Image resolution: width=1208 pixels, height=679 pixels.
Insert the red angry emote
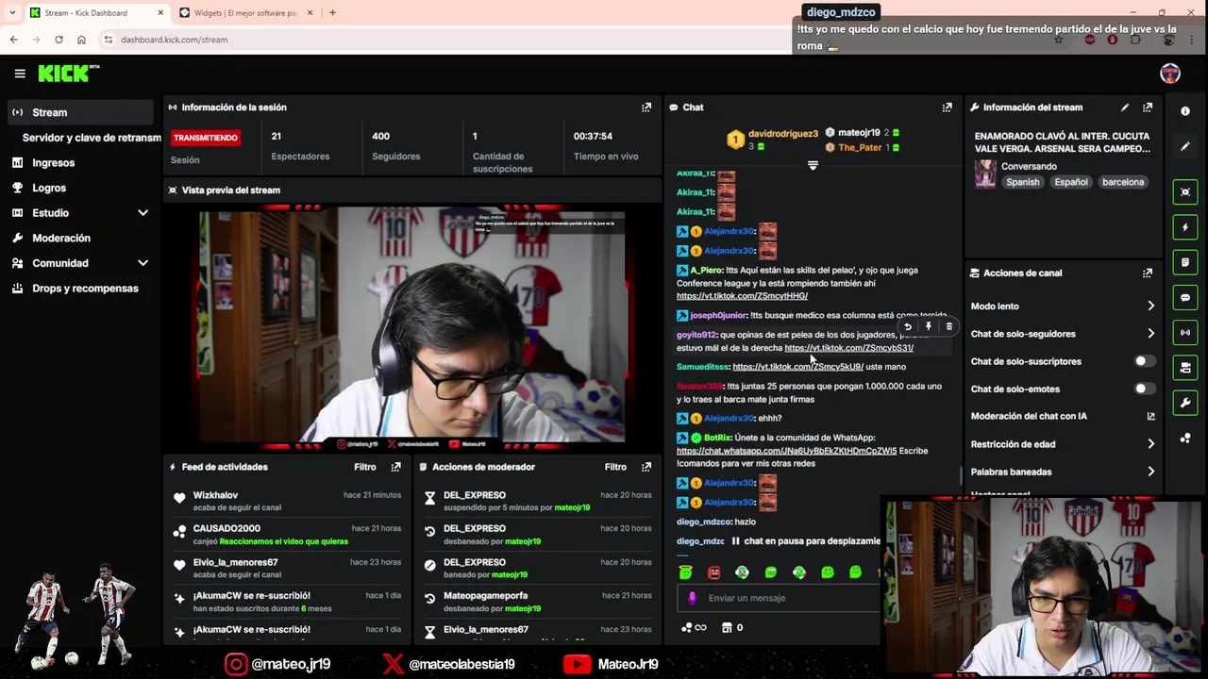[714, 572]
